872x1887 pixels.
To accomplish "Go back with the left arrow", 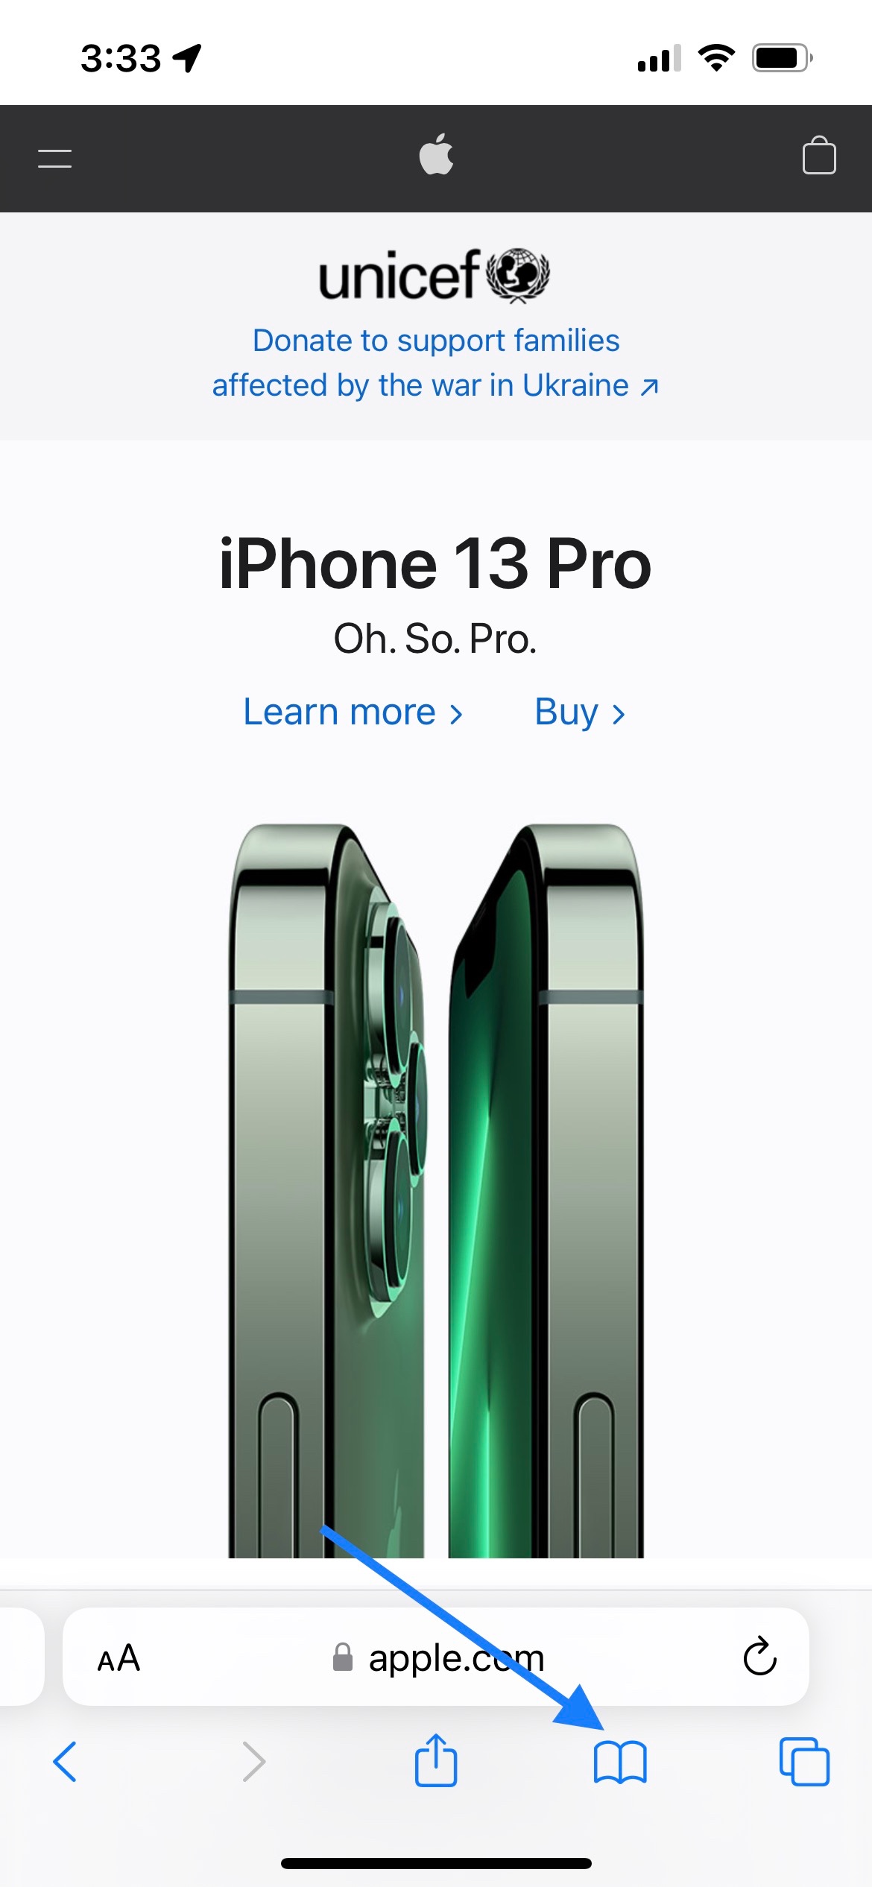I will pos(65,1762).
